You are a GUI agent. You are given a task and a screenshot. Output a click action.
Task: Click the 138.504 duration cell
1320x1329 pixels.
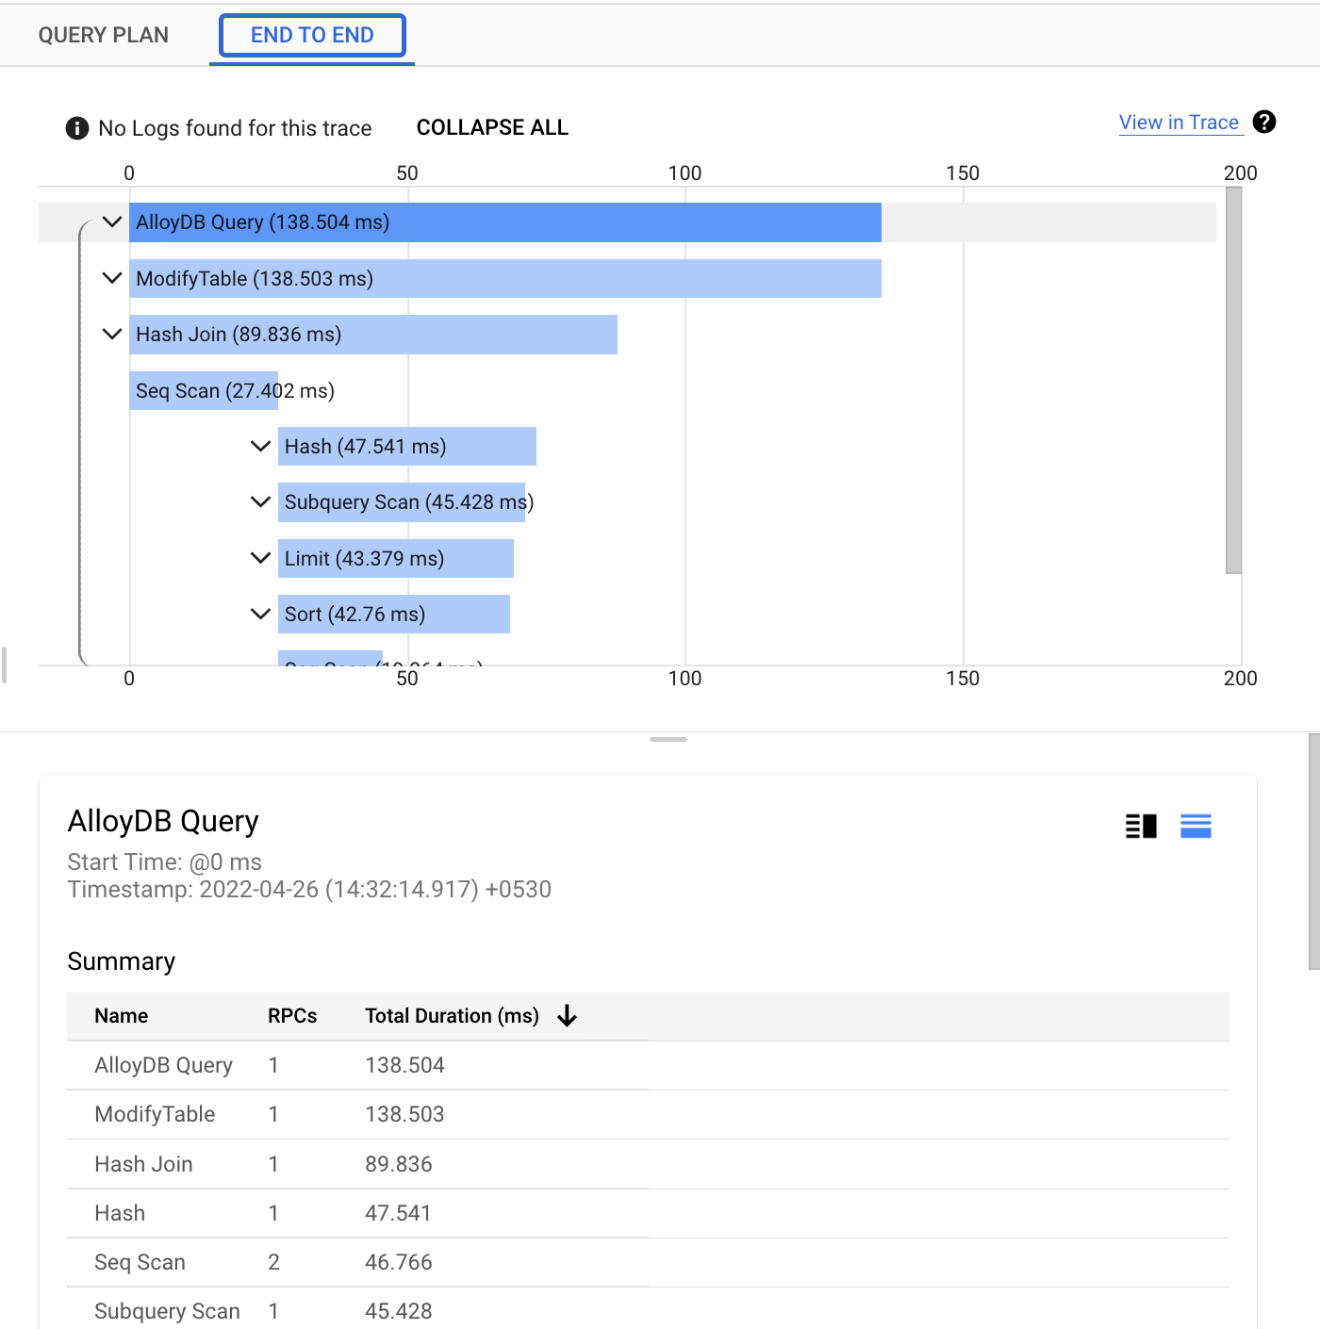[x=404, y=1065]
